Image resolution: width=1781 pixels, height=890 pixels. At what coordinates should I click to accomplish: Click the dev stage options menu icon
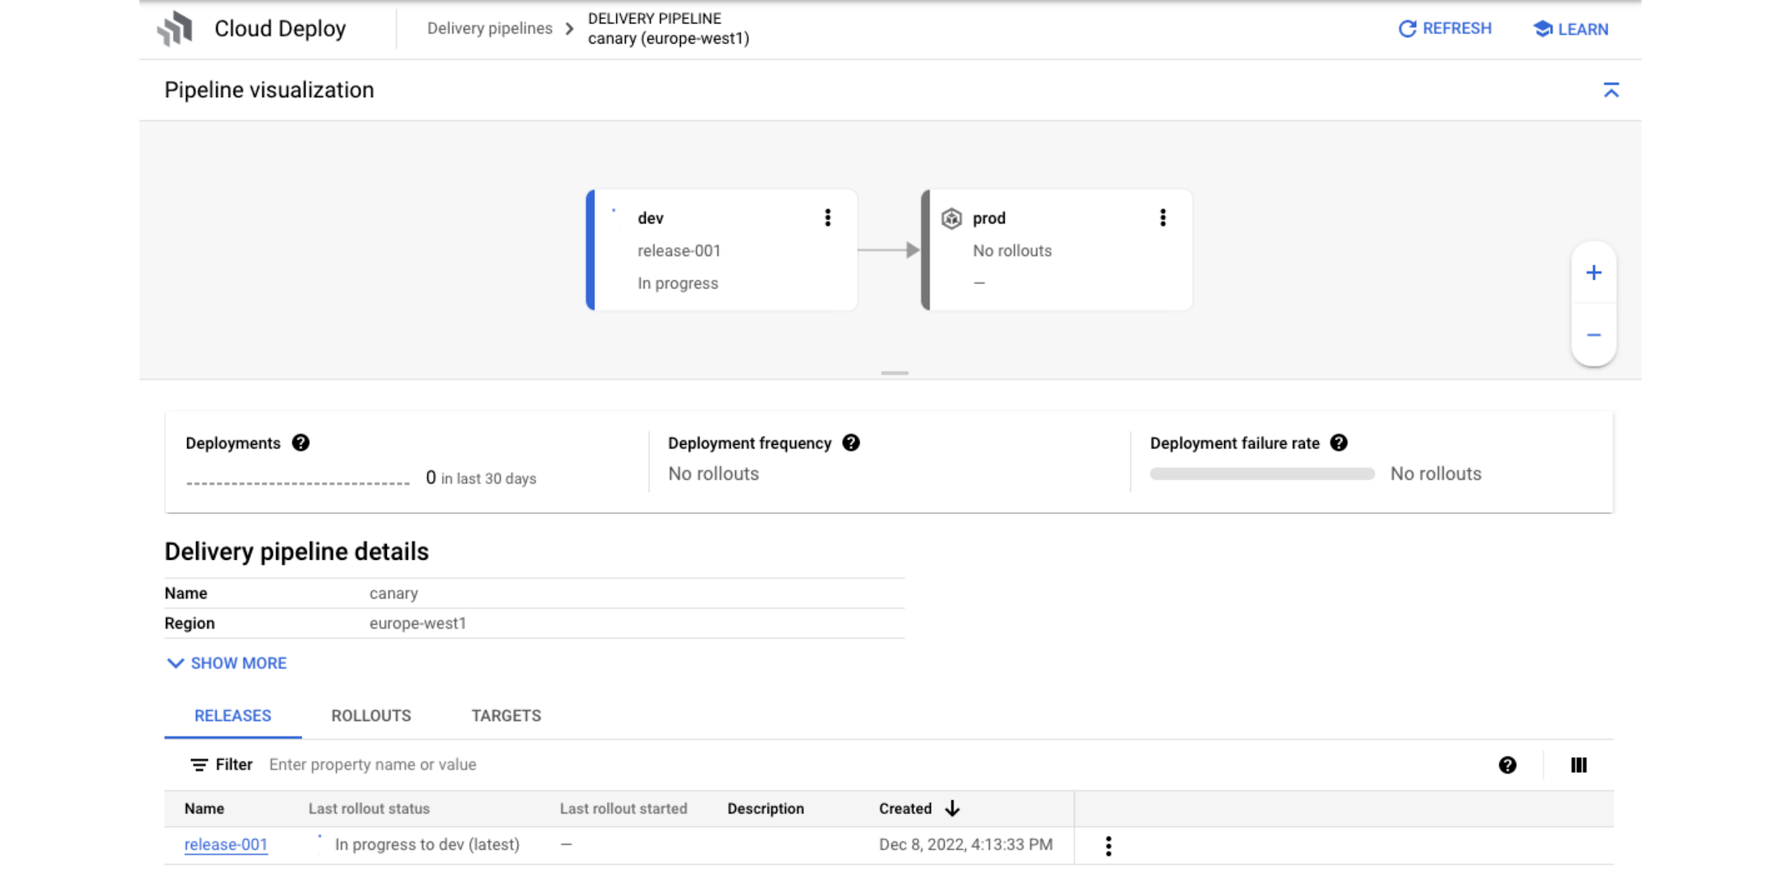pos(828,216)
